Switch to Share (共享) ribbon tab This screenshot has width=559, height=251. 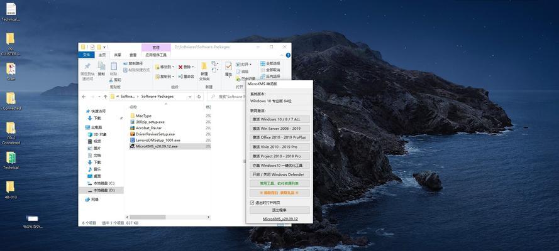tap(118, 55)
